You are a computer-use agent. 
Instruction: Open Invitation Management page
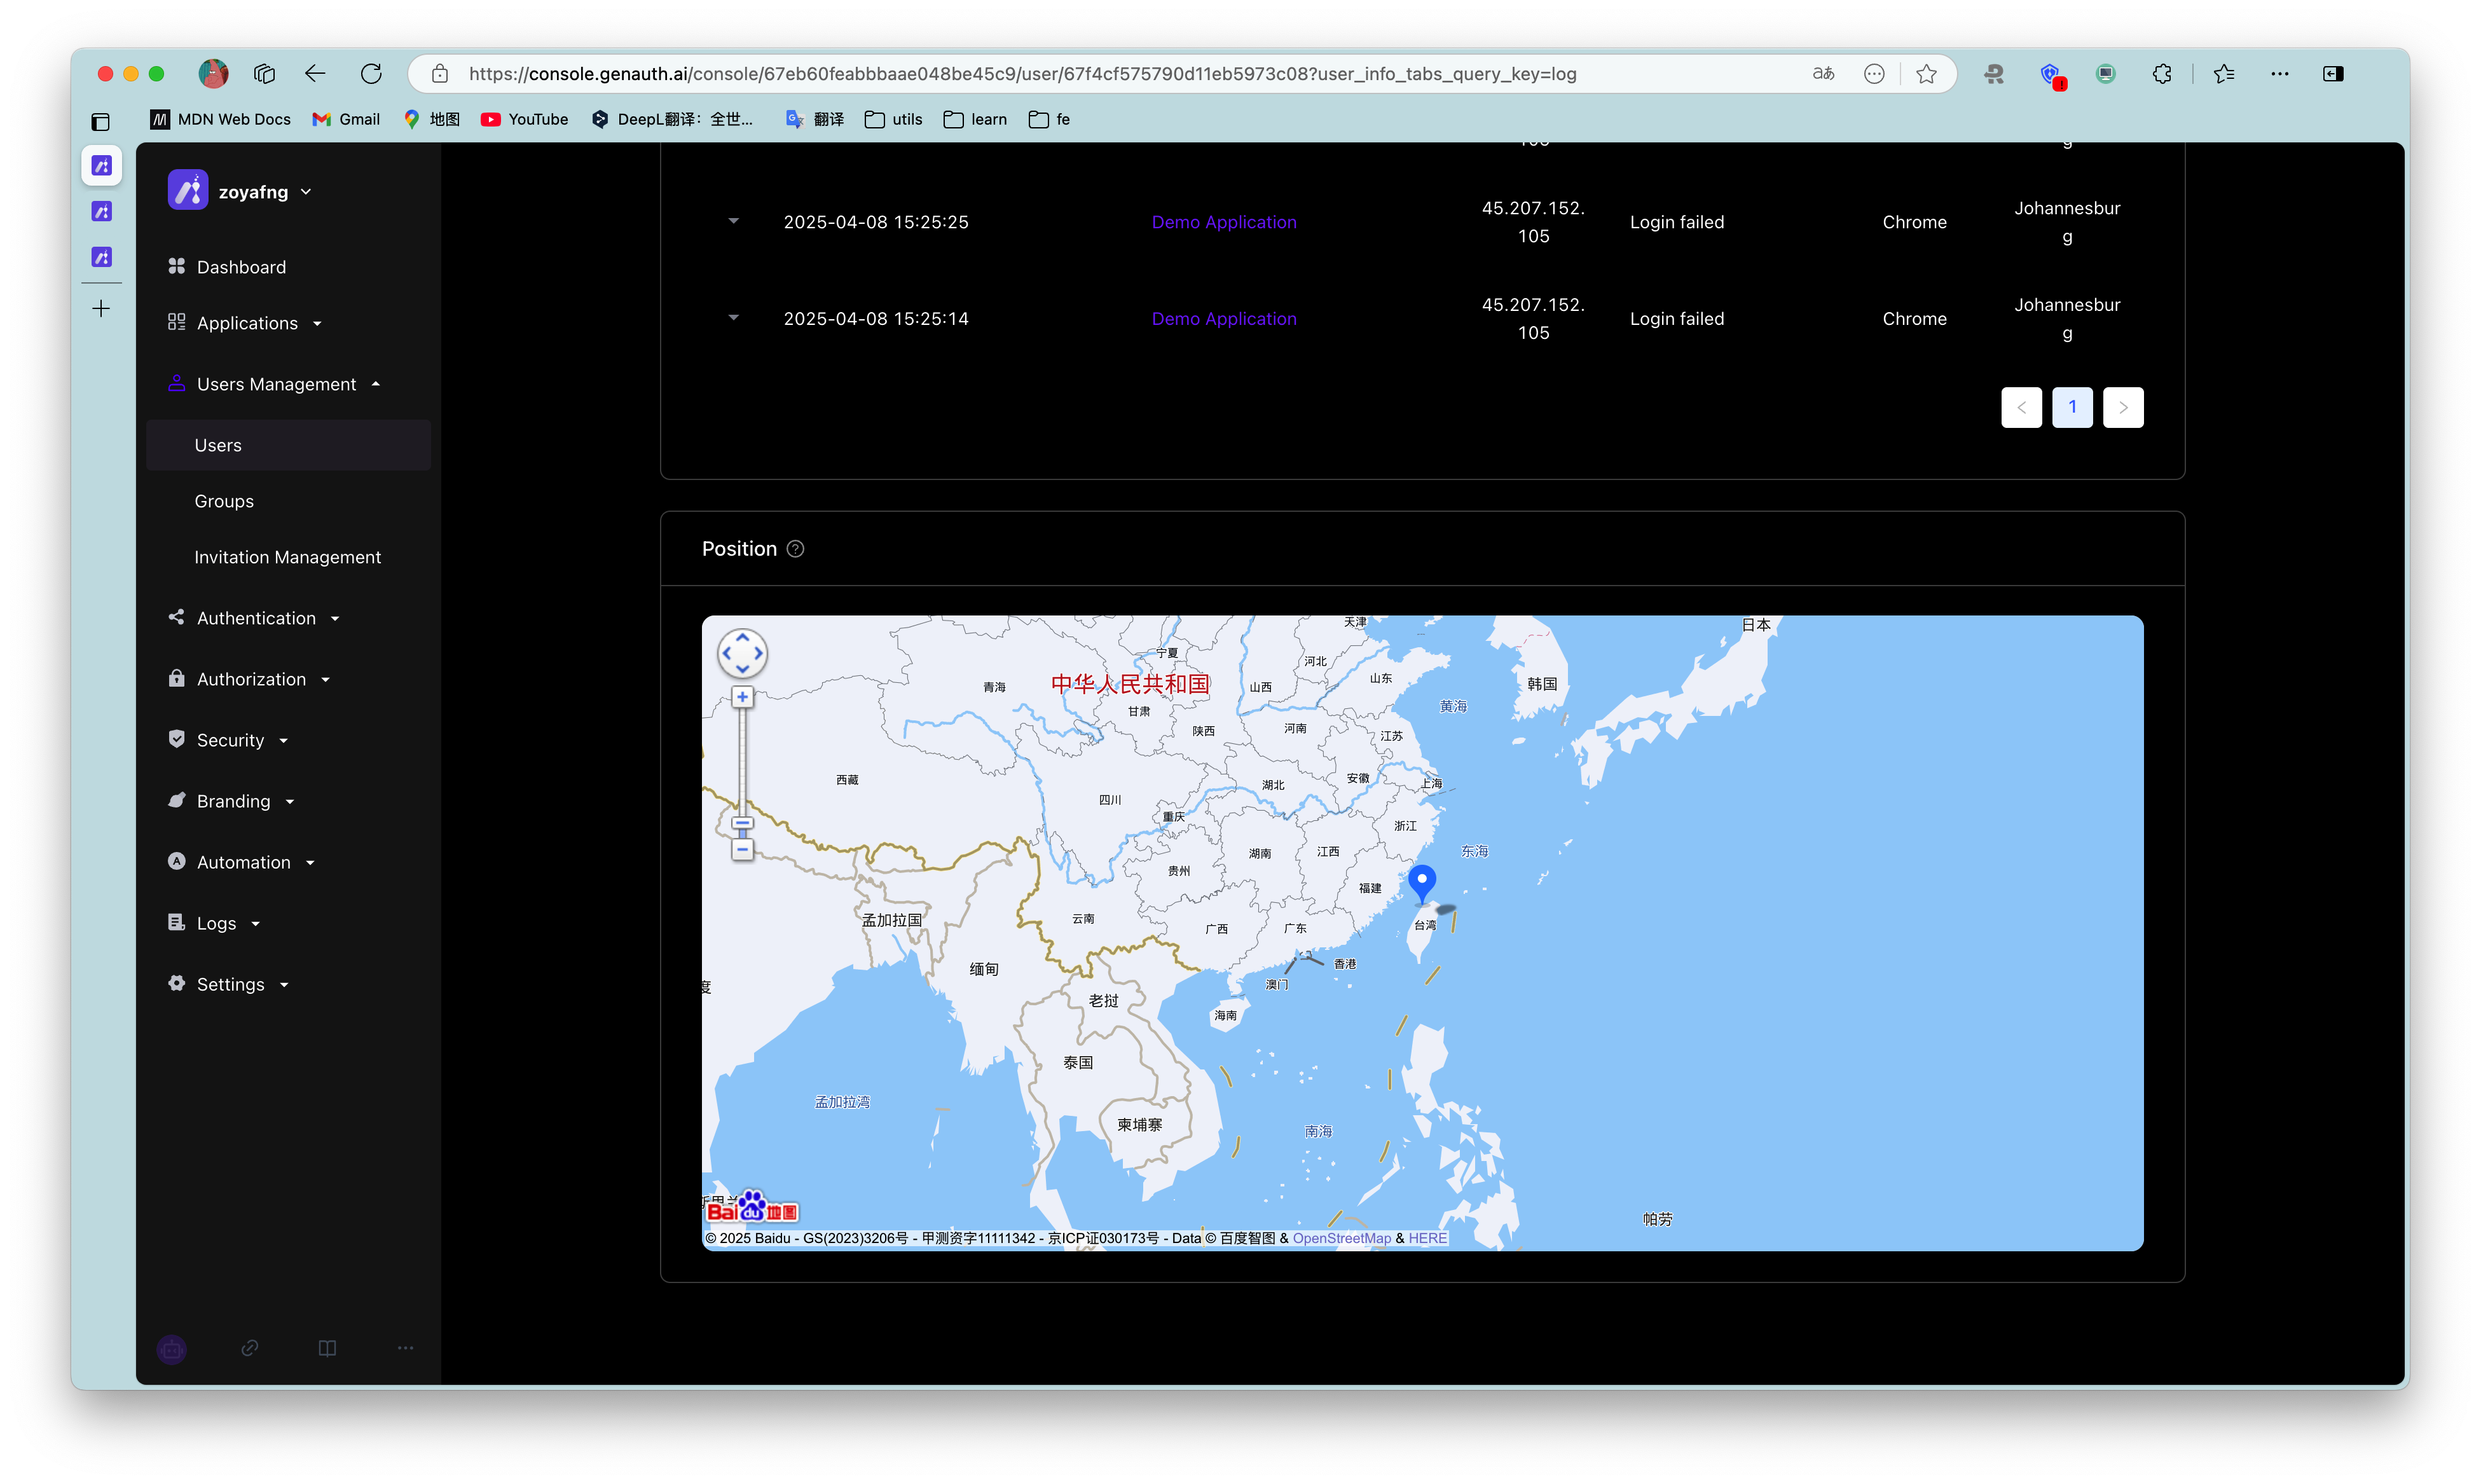click(x=288, y=557)
